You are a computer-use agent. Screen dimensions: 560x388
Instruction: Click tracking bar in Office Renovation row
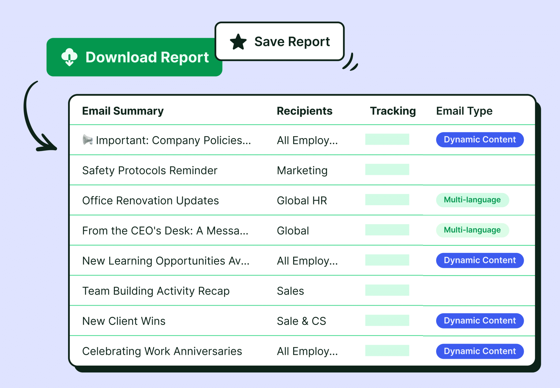click(x=387, y=199)
